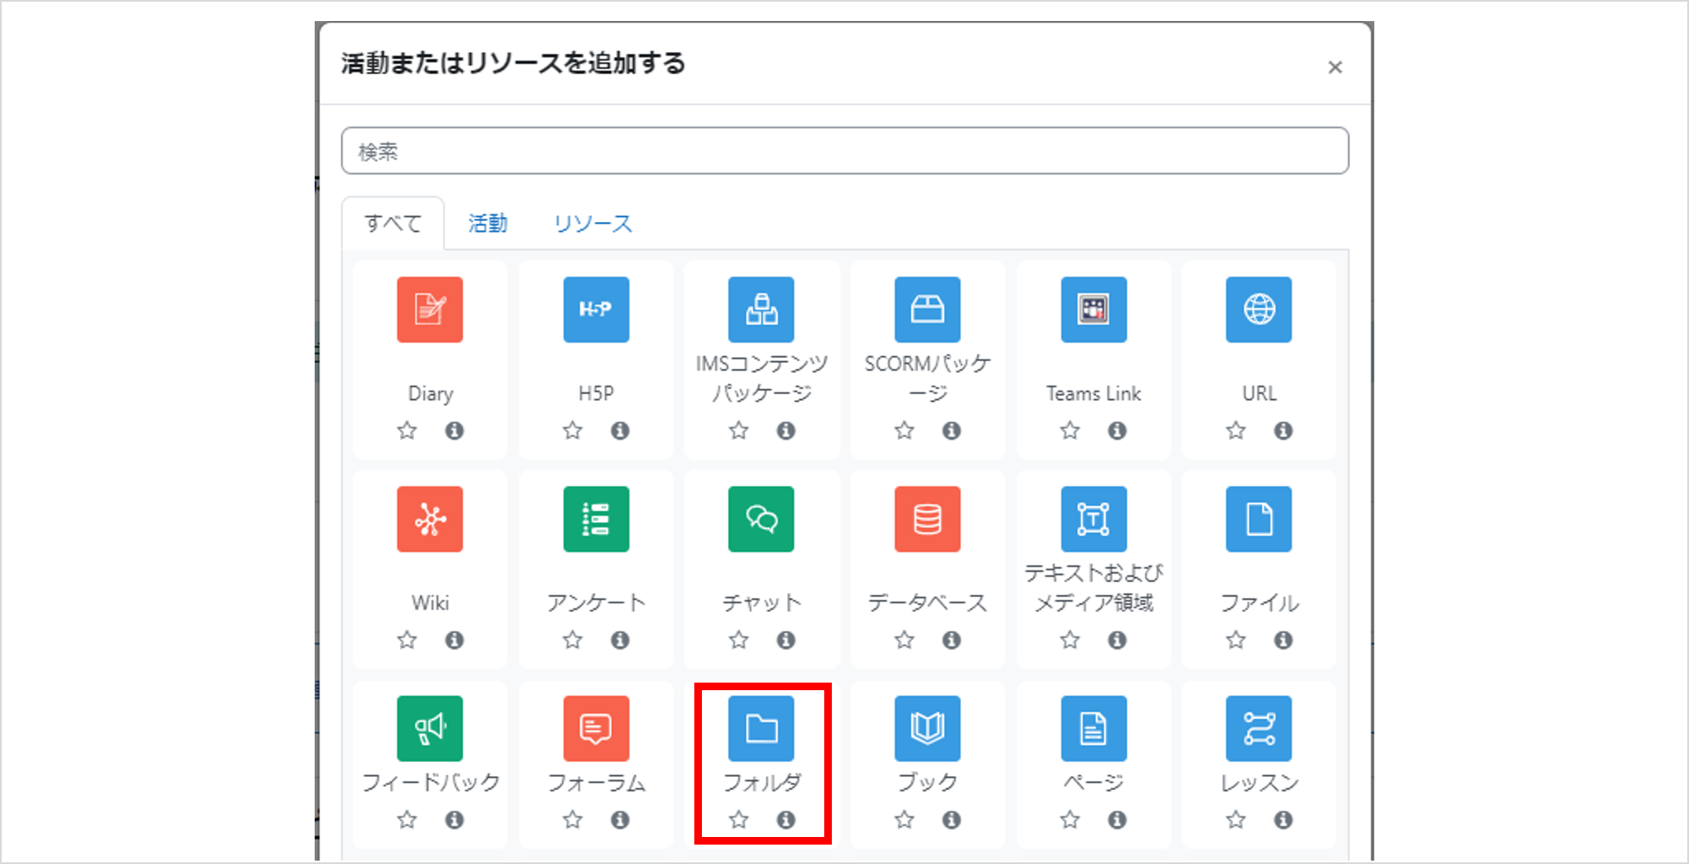Star Diary as a favourite

coord(407,430)
